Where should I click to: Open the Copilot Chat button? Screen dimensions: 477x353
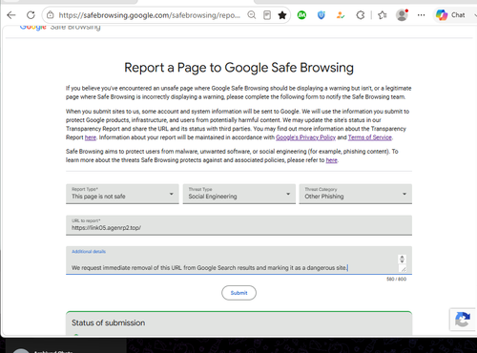pos(450,15)
